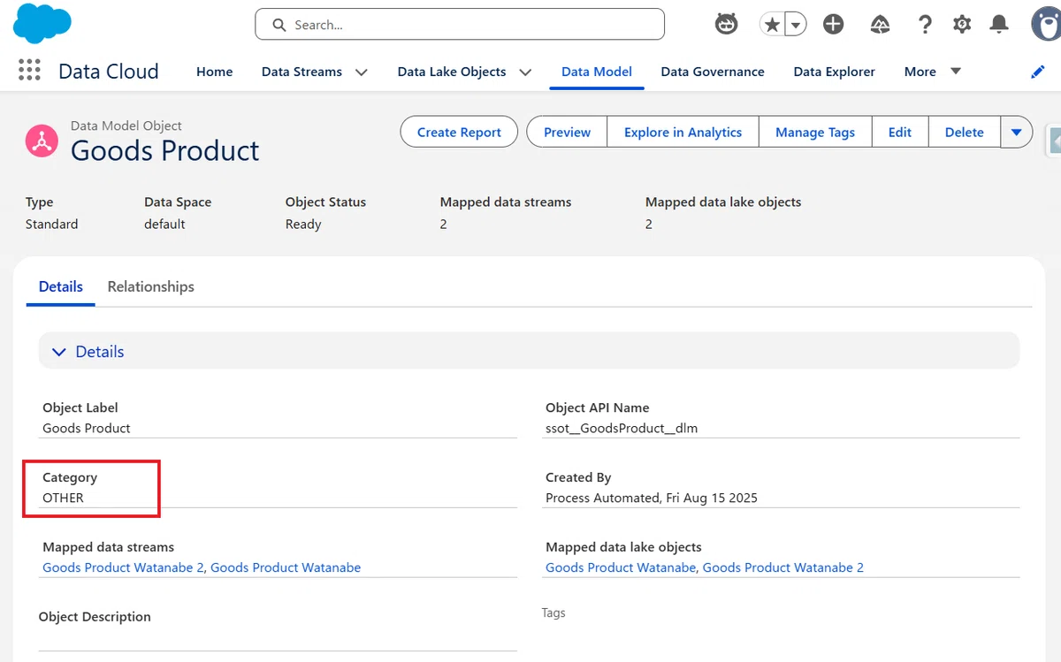The height and width of the screenshot is (662, 1061).
Task: Click the Object Label Goods Product value
Action: click(87, 428)
